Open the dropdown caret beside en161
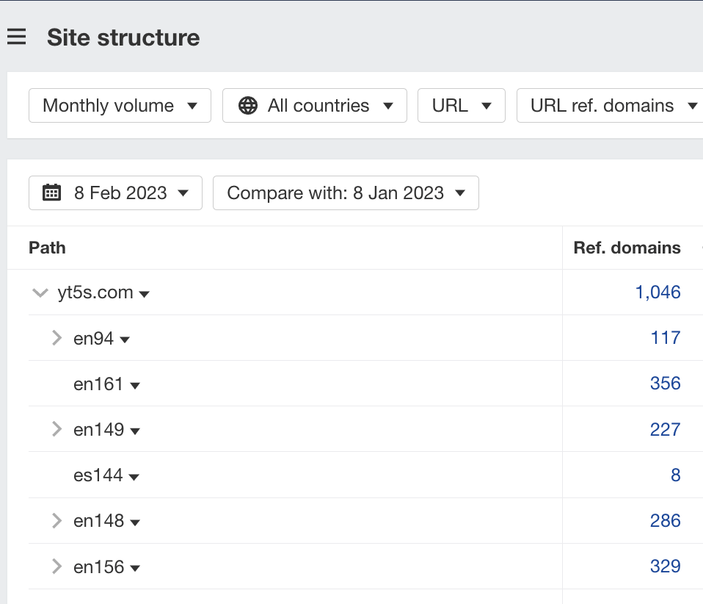The width and height of the screenshot is (703, 604). click(135, 384)
